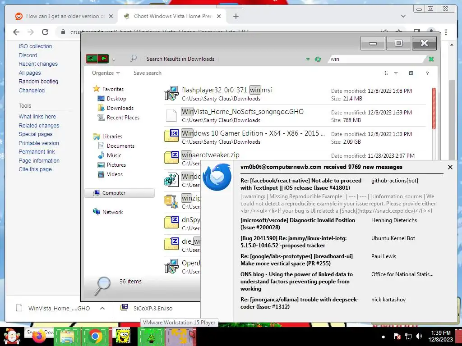Open the Bug 2041590 jammy/linux-intel-iotg message
Viewport: 462px width, 346px height.
[x=293, y=242]
